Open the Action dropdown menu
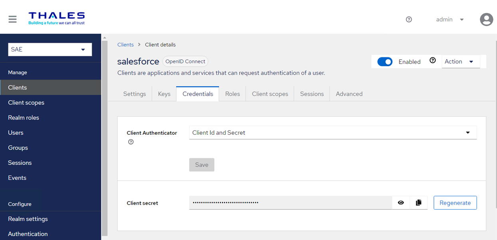This screenshot has height=240, width=497. (460, 61)
